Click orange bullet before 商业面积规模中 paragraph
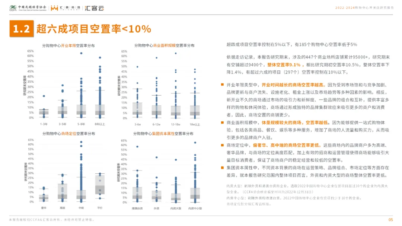The height and width of the screenshot is (226, 402). pyautogui.click(x=223, y=122)
